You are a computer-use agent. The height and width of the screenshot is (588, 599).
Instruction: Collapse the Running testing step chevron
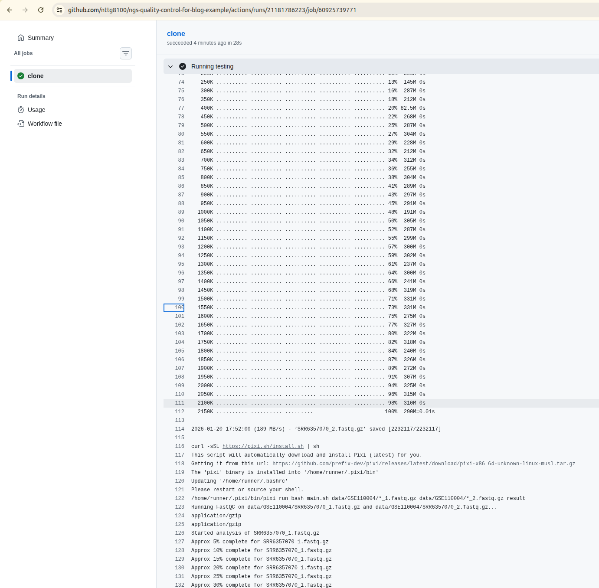(170, 66)
